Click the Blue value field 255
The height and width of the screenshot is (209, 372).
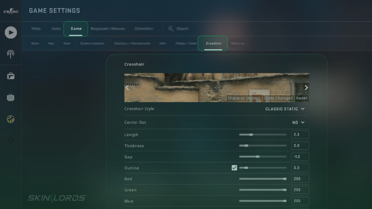coord(300,201)
